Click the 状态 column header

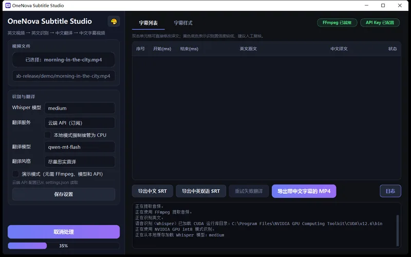pos(393,49)
